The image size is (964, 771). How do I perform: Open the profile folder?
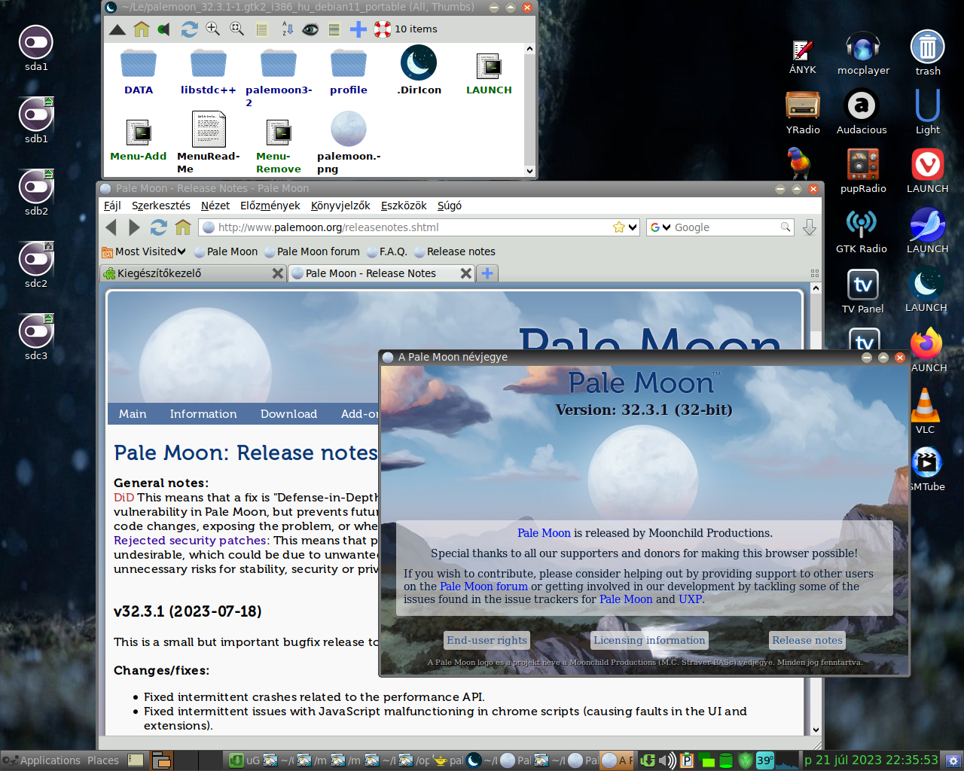coord(349,72)
